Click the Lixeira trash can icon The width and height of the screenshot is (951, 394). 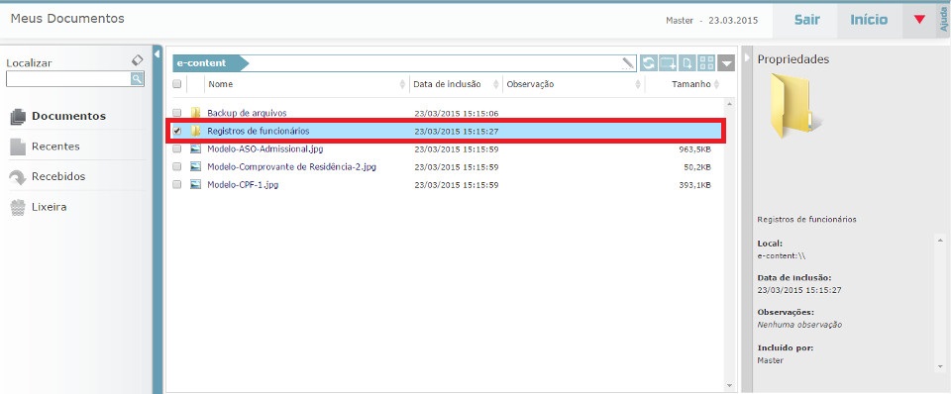[18, 208]
